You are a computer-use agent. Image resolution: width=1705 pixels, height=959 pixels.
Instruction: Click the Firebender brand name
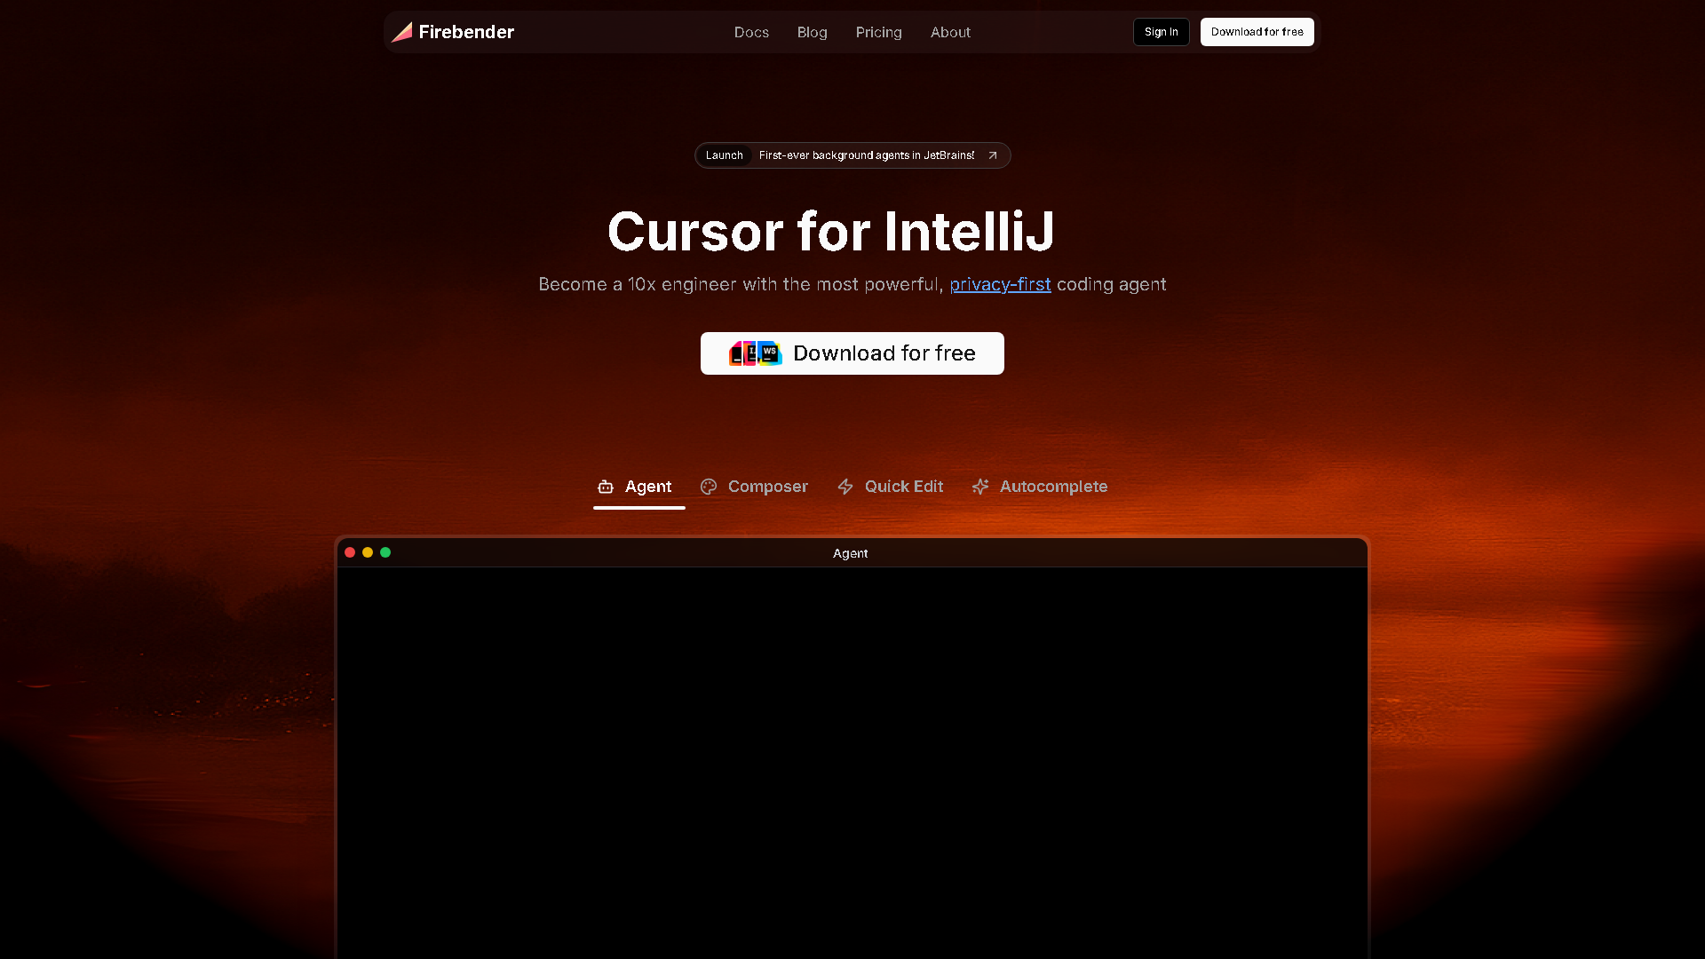pos(466,32)
